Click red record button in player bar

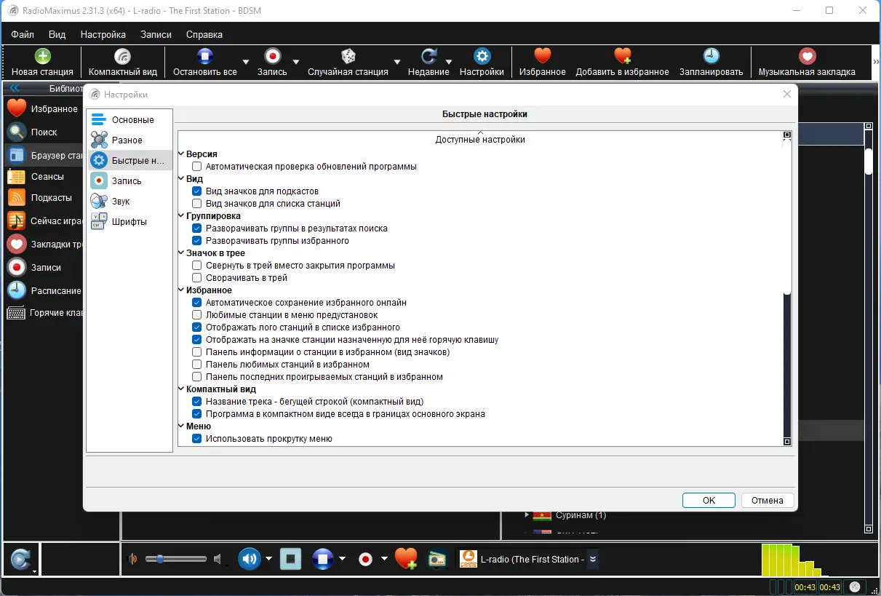point(366,559)
